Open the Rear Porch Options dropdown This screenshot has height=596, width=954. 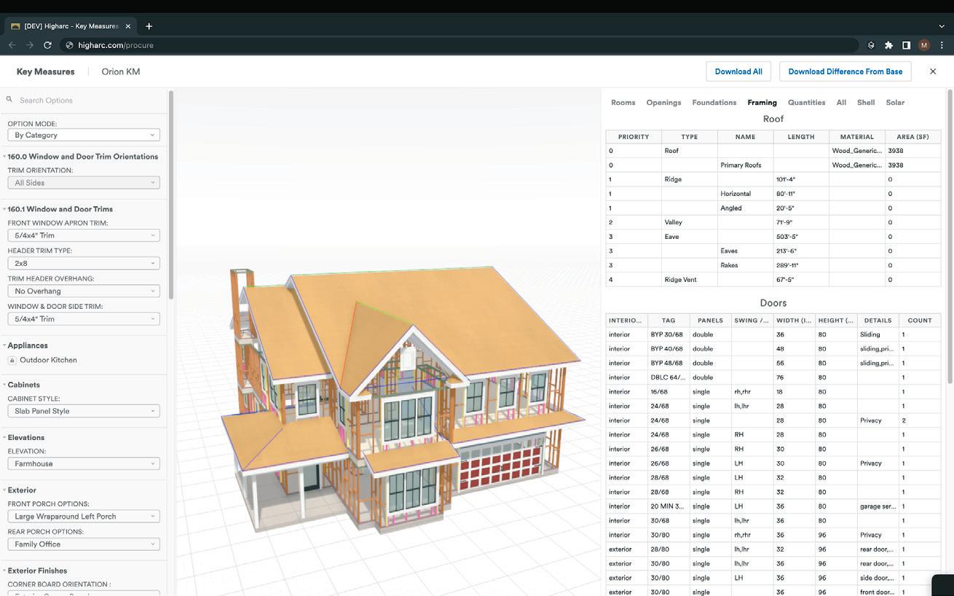click(84, 544)
